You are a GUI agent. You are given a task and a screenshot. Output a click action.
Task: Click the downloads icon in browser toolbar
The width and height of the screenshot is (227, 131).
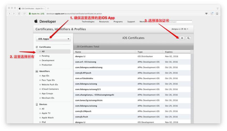coord(212,14)
